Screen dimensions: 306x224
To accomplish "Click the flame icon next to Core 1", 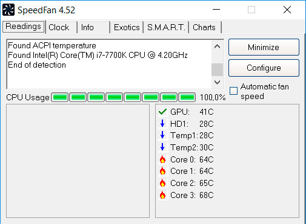I will tap(162, 171).
